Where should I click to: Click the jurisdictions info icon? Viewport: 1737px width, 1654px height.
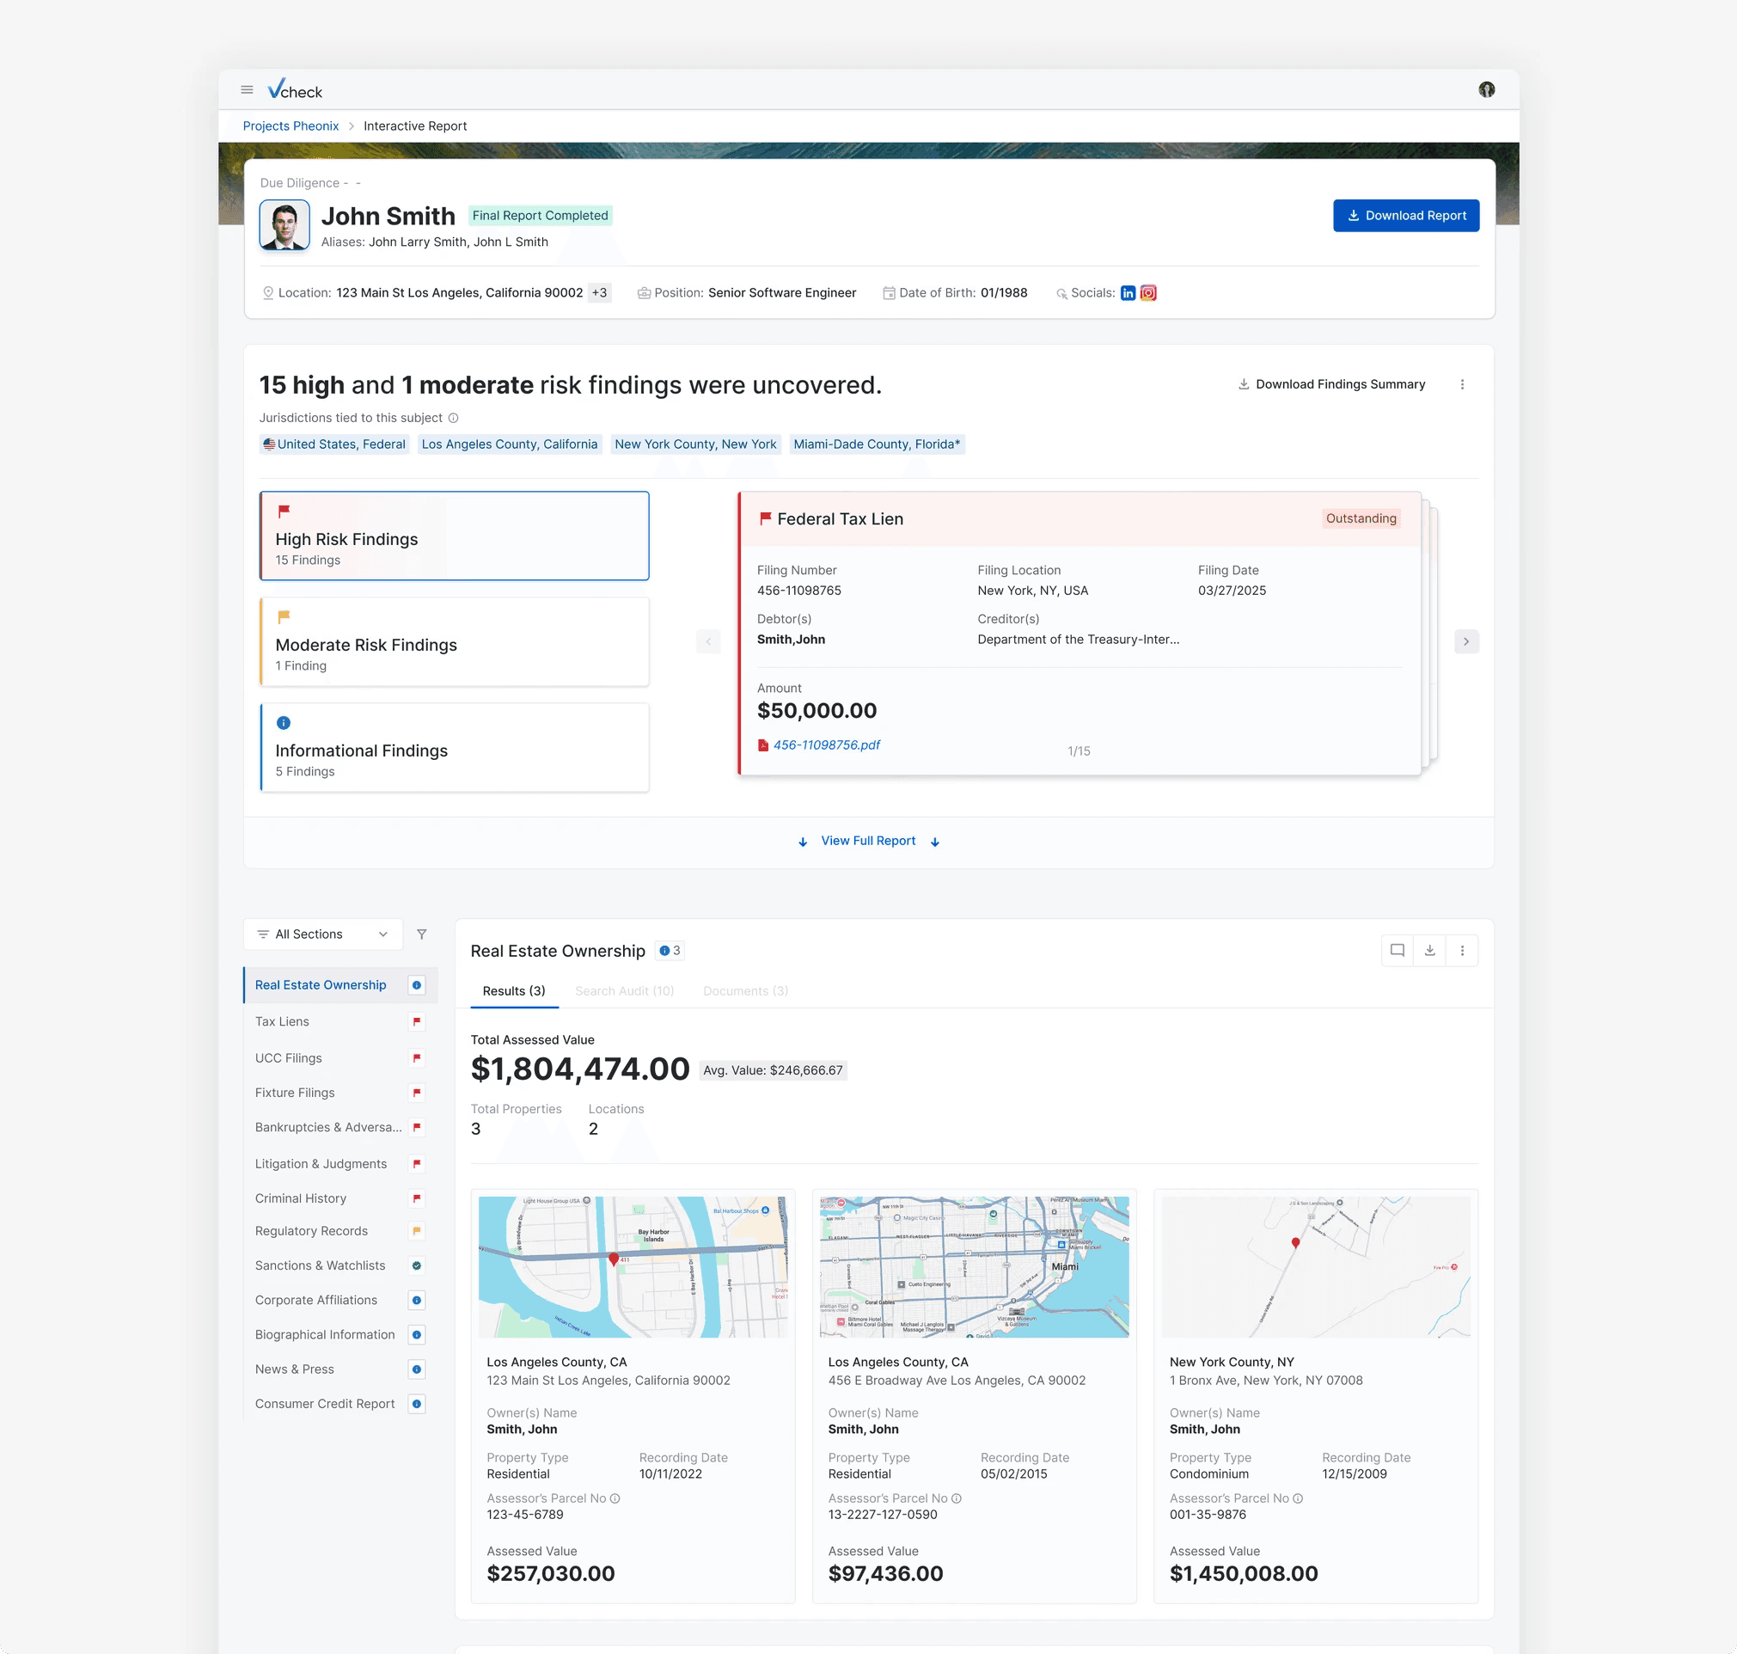pyautogui.click(x=453, y=418)
